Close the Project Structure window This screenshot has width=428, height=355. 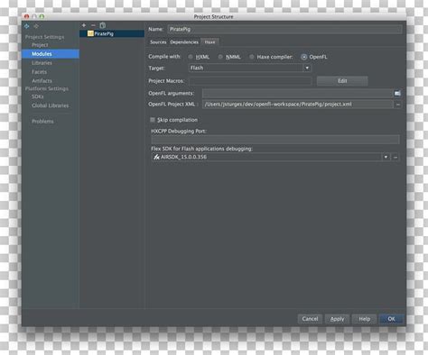pos(27,16)
